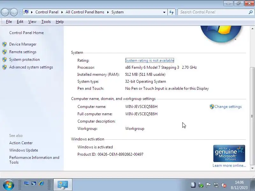Open Action Center under See also
This screenshot has width=255, height=191.
coord(21,143)
